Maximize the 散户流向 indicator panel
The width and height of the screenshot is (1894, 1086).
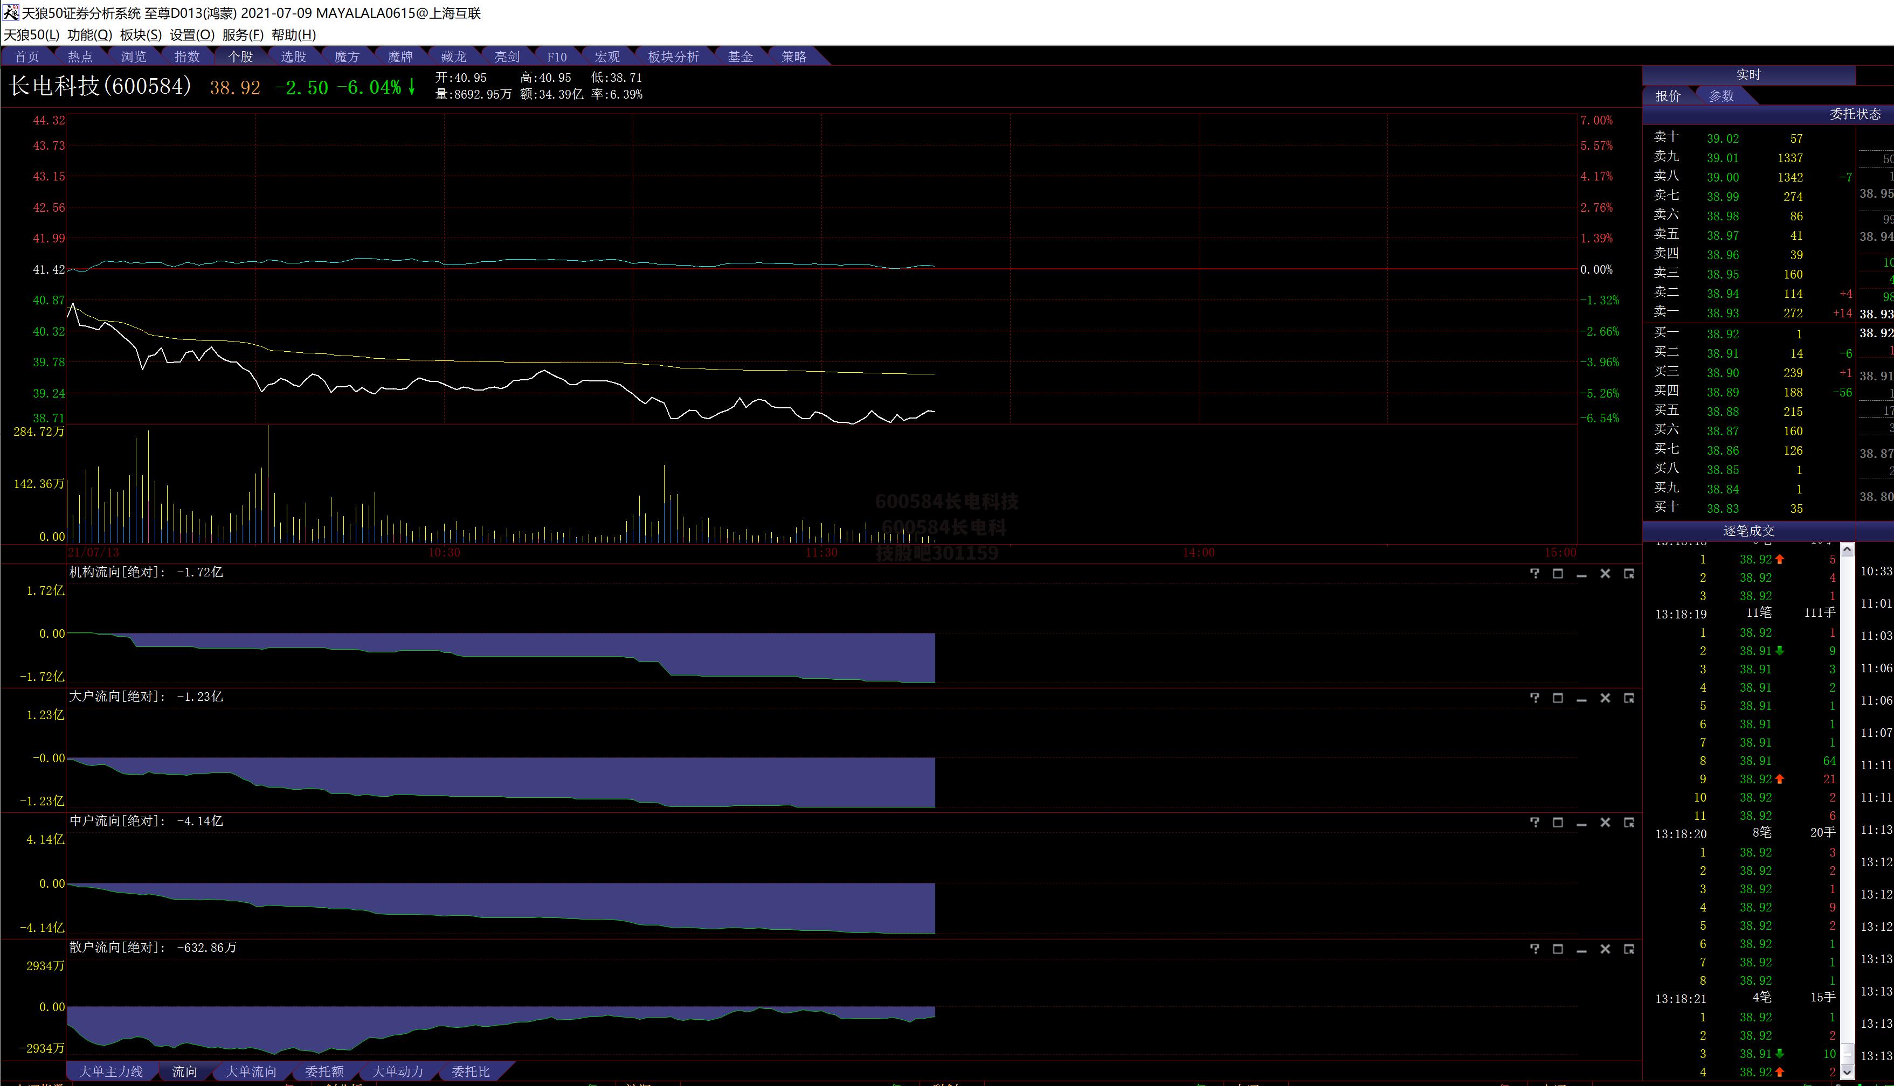pos(1558,949)
